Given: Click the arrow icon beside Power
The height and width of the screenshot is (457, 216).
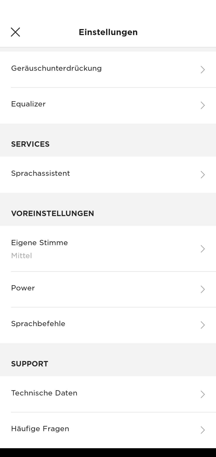Looking at the screenshot, I should pos(202,289).
